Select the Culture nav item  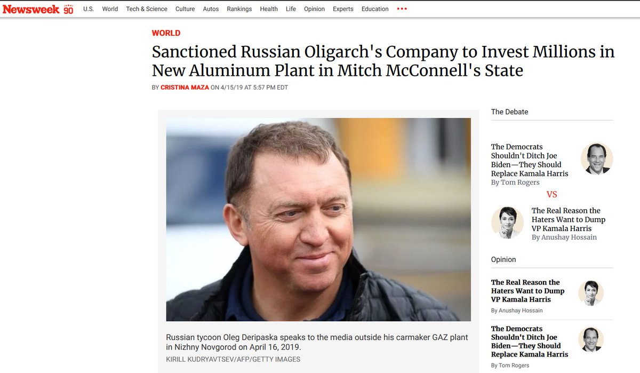(185, 9)
